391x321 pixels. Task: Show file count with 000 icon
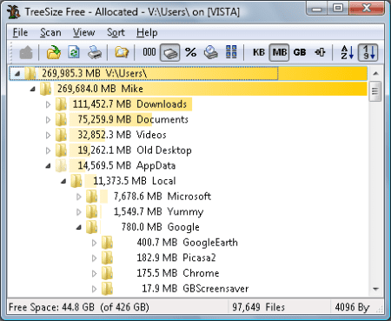click(149, 52)
